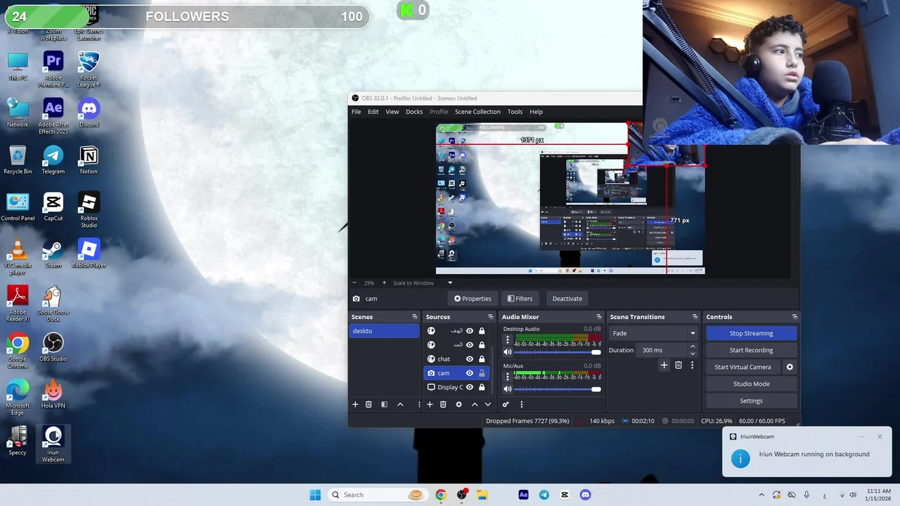Viewport: 900px width, 506px height.
Task: Open Iriun Webcam desktop shortcut
Action: tap(53, 444)
